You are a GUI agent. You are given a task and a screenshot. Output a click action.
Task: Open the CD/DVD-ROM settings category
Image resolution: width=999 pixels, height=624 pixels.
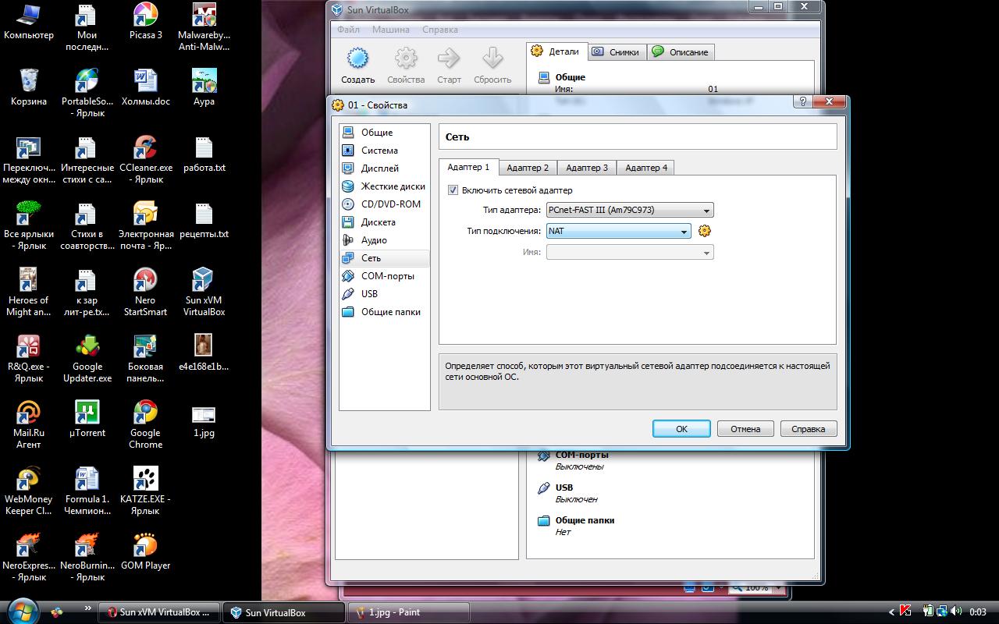pos(385,204)
